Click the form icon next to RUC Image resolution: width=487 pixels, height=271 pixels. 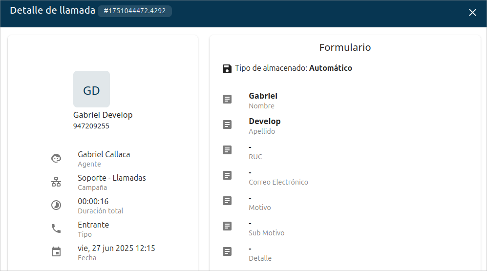click(227, 150)
